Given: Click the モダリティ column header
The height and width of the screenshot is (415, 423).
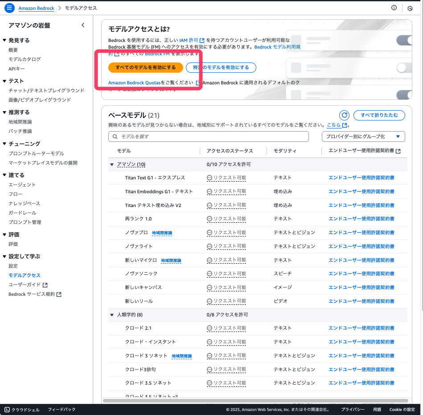Looking at the screenshot, I should (285, 151).
